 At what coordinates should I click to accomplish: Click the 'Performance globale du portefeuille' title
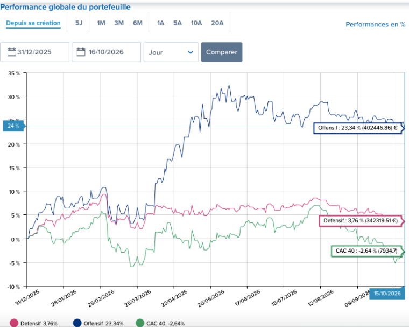click(x=65, y=7)
